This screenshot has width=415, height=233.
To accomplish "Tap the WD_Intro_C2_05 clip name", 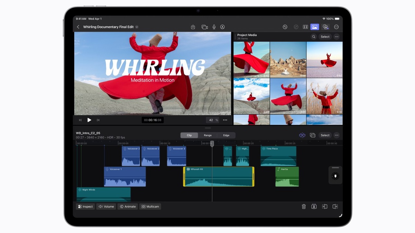I will [x=88, y=133].
